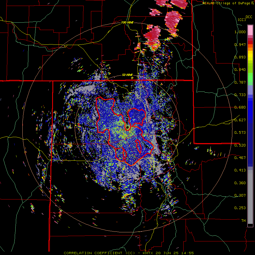Click the 50 NMI range ring label
255x255 pixels.
[127, 75]
